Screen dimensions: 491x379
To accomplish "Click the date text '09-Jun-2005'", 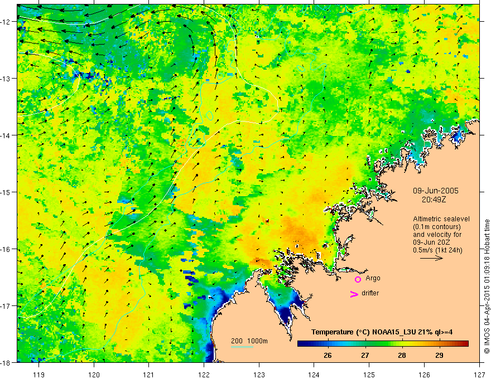I will point(435,191).
